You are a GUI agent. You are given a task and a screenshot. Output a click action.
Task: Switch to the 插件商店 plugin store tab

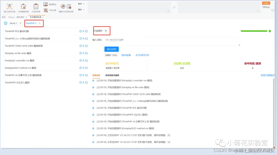pos(20,17)
